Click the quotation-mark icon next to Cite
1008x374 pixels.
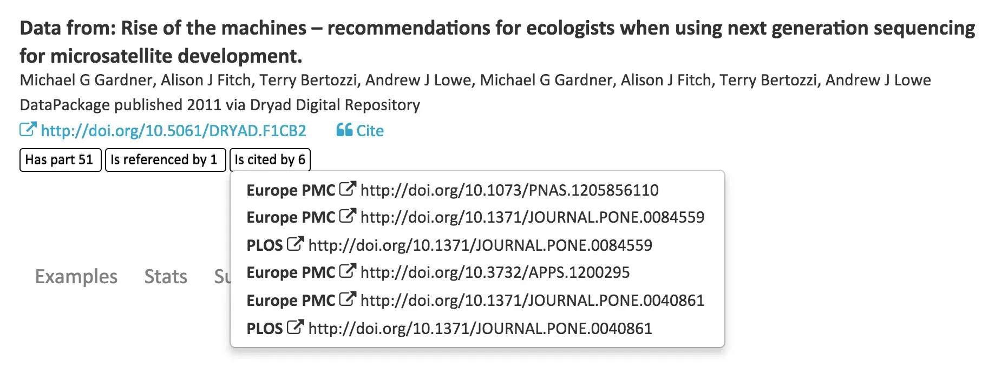(x=343, y=130)
